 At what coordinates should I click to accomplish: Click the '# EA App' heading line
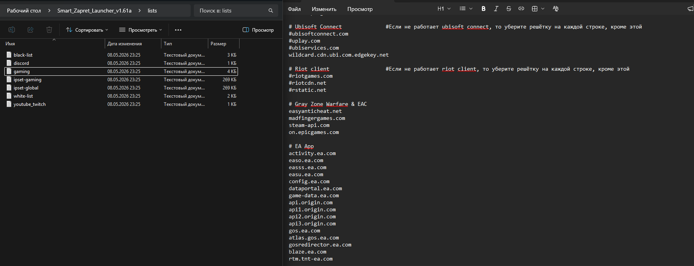point(301,146)
